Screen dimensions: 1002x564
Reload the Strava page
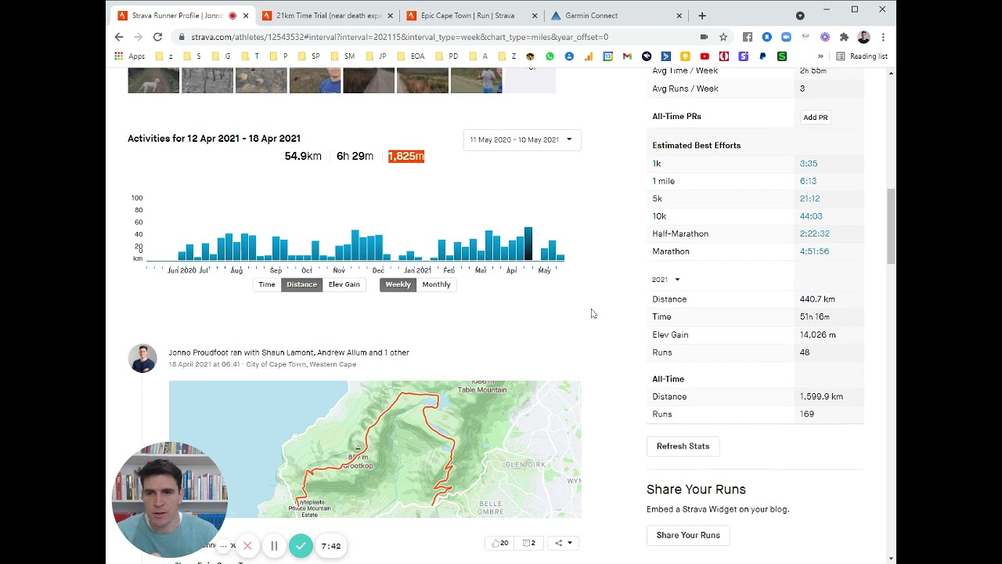point(157,37)
